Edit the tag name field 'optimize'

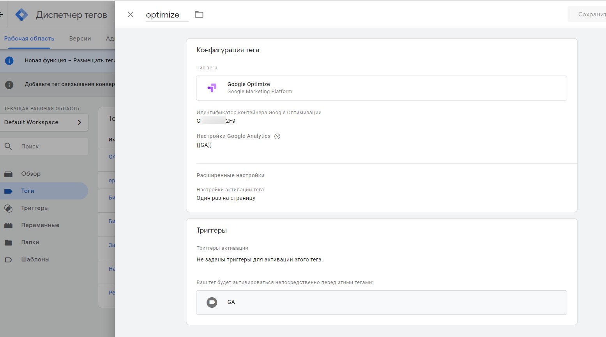coord(167,15)
